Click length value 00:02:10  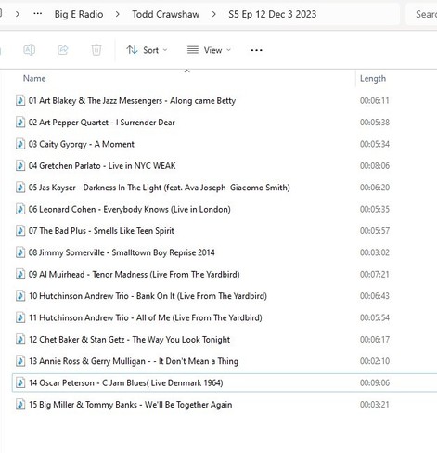pos(375,361)
